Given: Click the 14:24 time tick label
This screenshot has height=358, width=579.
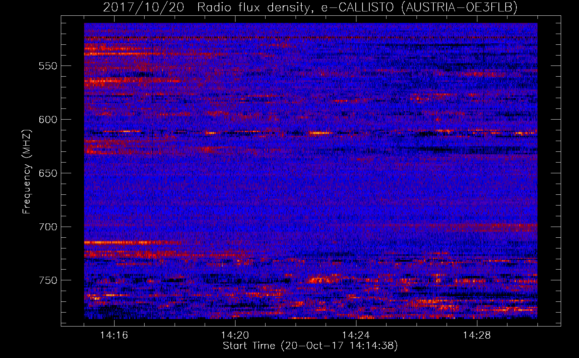Looking at the screenshot, I should (x=356, y=335).
